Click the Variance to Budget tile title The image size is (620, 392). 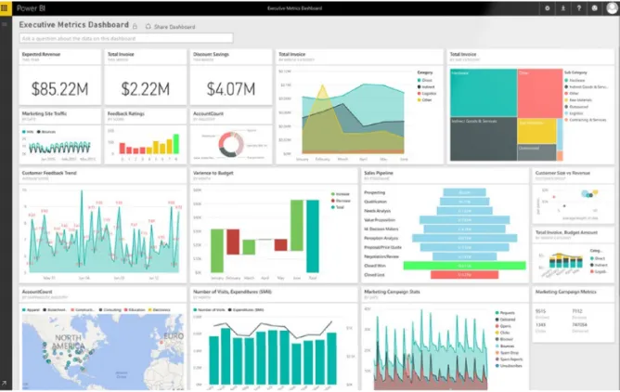tap(213, 173)
